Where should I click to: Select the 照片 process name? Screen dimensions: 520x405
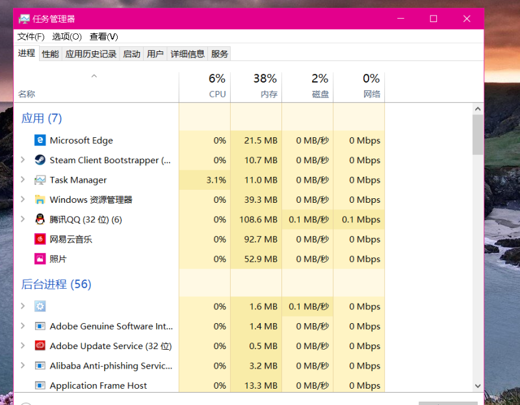(x=58, y=259)
